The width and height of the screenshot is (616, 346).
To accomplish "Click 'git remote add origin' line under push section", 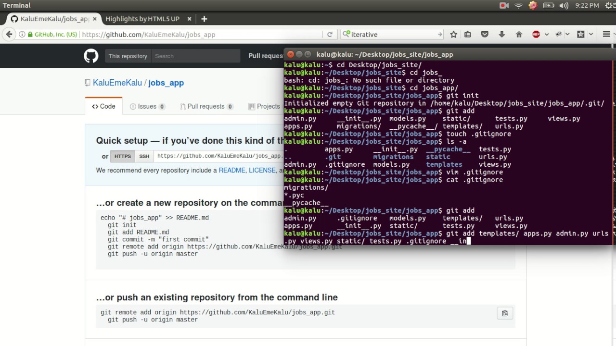I will click(218, 312).
